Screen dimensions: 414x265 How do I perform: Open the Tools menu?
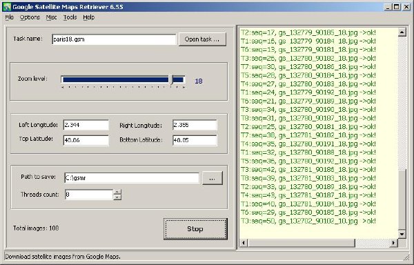coord(70,17)
